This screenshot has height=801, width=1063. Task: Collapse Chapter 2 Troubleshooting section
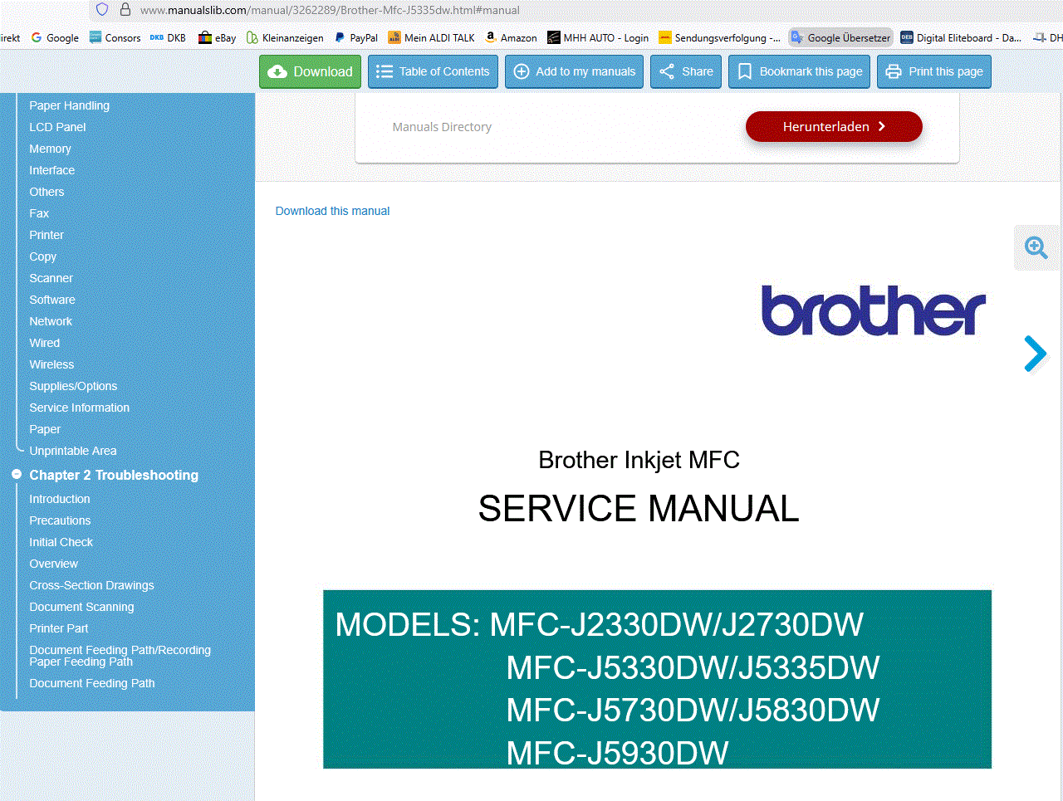point(16,475)
